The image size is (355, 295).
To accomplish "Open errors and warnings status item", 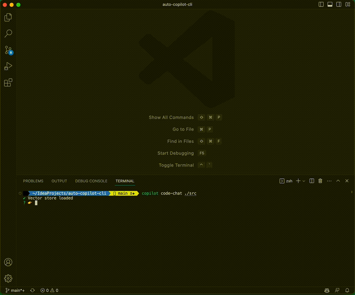I will (49, 290).
